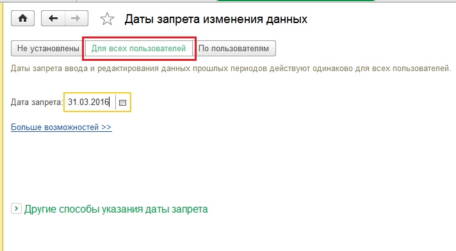Expand section via chevron next to "Другие способы"

coord(16,209)
